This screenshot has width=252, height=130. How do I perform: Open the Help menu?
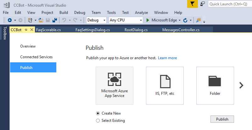[x=178, y=13]
